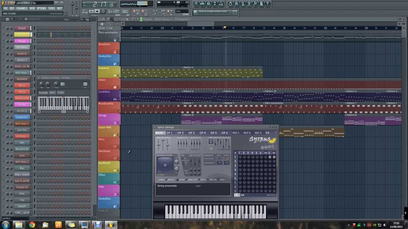Select the HookyIntro channel button

click(x=22, y=117)
